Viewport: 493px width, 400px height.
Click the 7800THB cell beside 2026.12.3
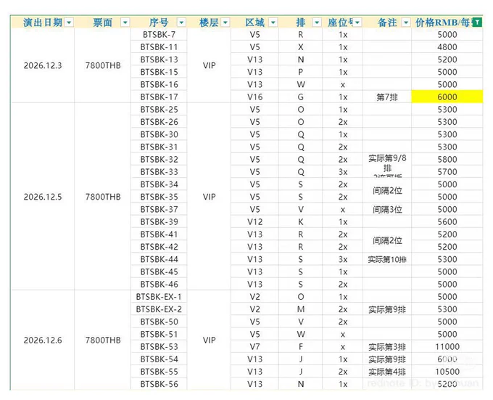tap(103, 65)
